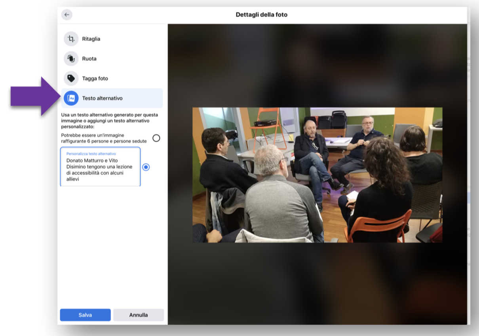Click the Ruota rotate icon
Image resolution: width=479 pixels, height=336 pixels.
[71, 59]
